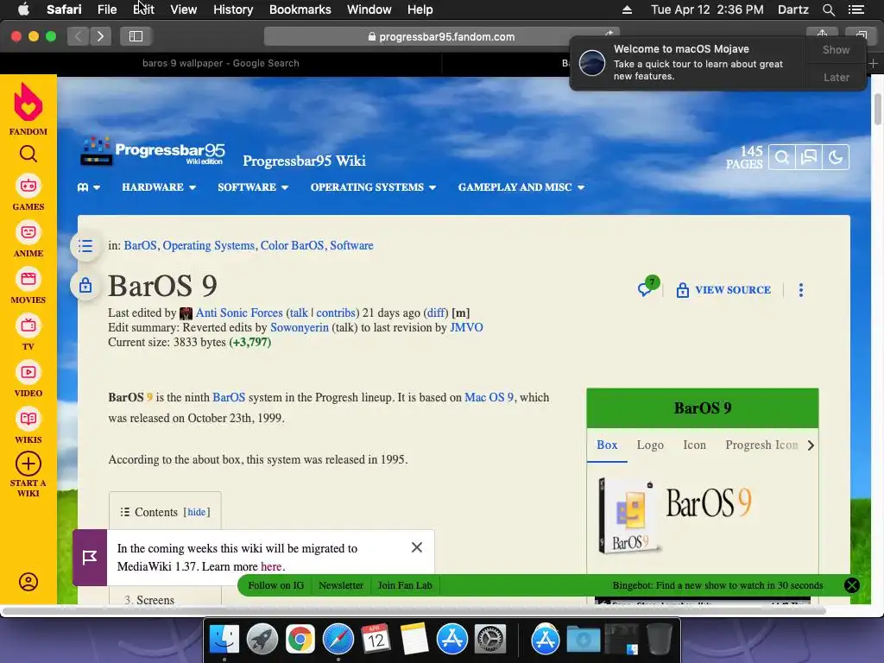Dismiss the MediaWiki migration notice
This screenshot has width=884, height=663.
click(417, 547)
